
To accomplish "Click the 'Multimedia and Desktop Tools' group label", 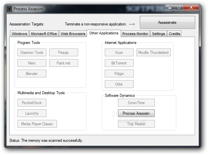I will 41,93.
